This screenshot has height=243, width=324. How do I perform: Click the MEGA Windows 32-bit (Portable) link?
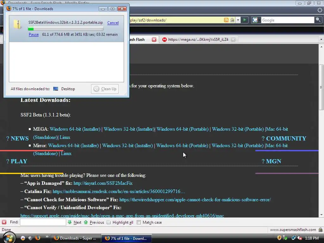[x=238, y=129]
